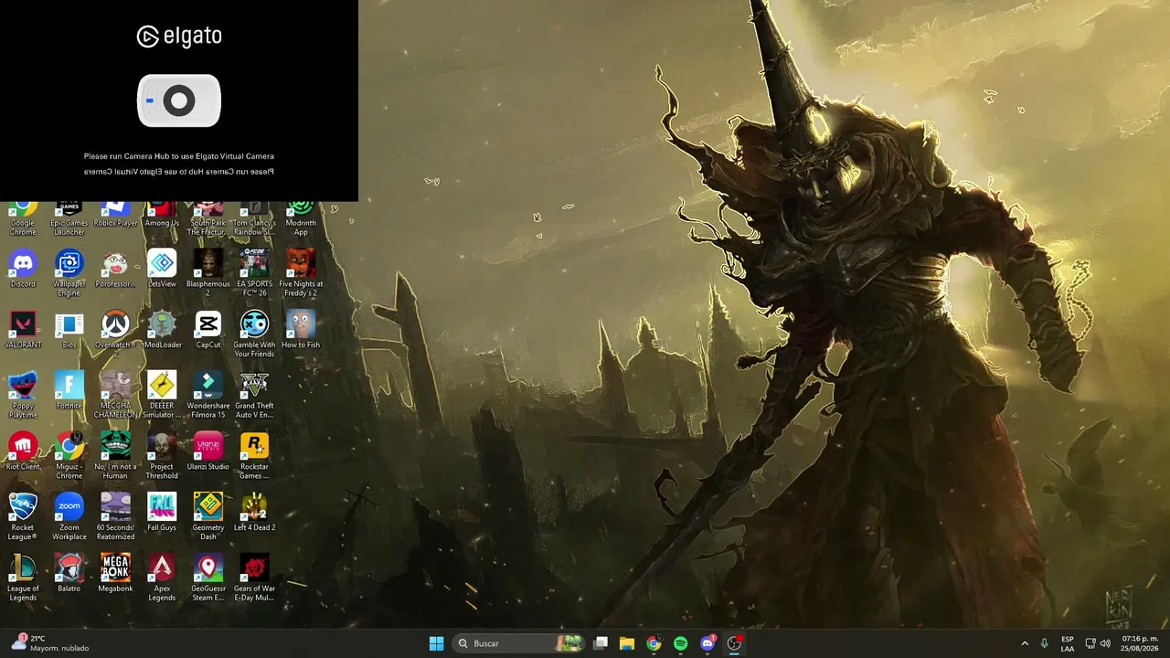Select the Google Chrome desktop icon
Image resolution: width=1170 pixels, height=658 pixels.
(x=23, y=219)
